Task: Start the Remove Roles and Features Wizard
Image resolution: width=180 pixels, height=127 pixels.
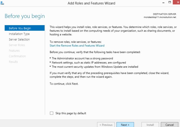Action: [77, 46]
